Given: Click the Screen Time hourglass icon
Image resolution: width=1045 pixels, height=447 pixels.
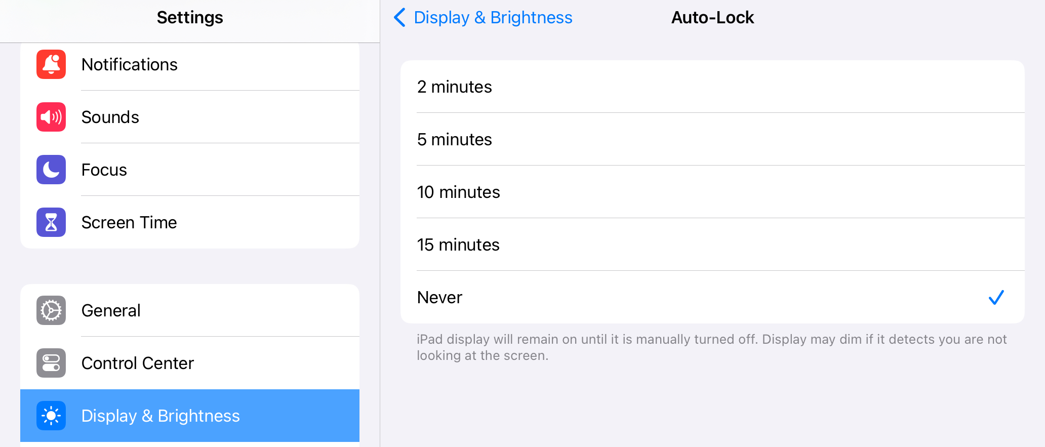Looking at the screenshot, I should coord(51,222).
